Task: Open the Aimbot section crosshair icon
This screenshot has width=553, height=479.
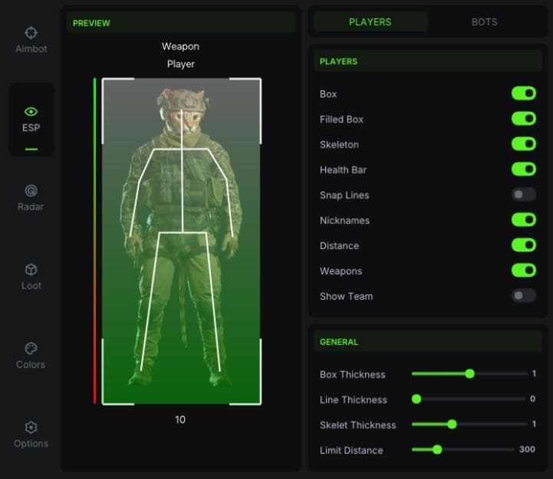Action: coord(31,33)
